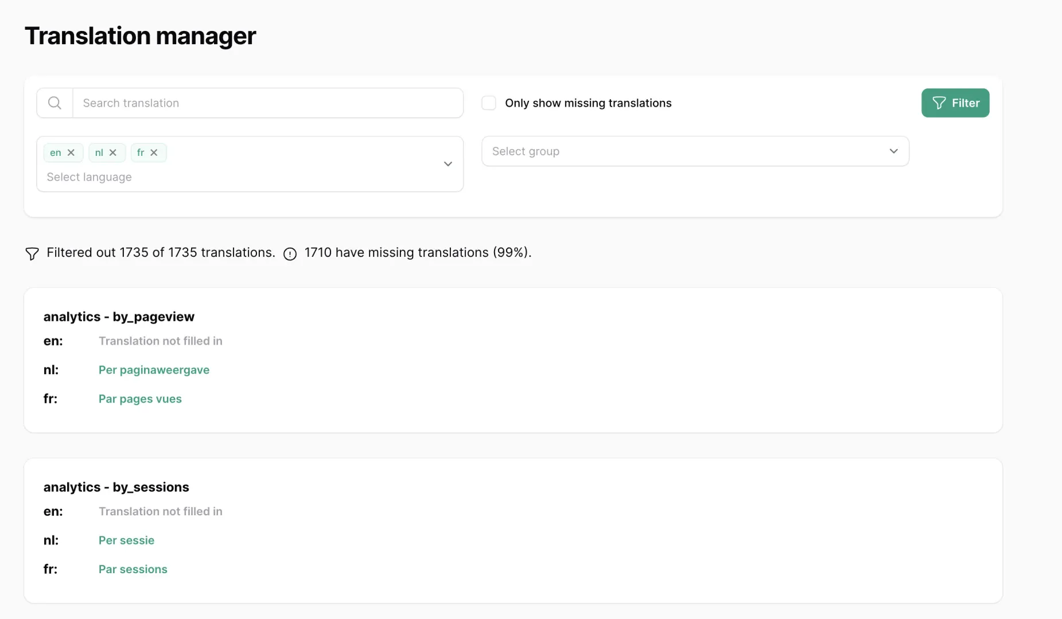1062x619 pixels.
Task: Click the info icon next to missing translations count
Action: (x=290, y=253)
